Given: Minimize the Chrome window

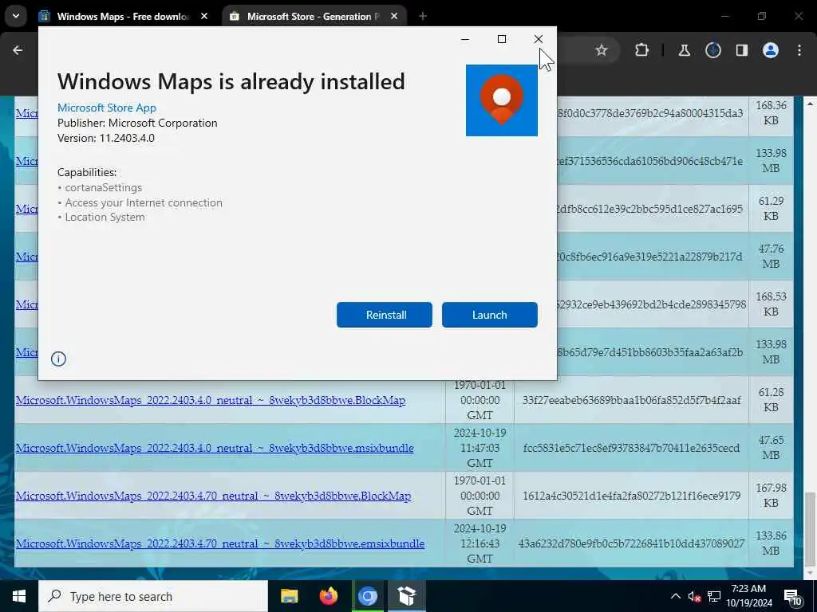Looking at the screenshot, I should pyautogui.click(x=724, y=16).
